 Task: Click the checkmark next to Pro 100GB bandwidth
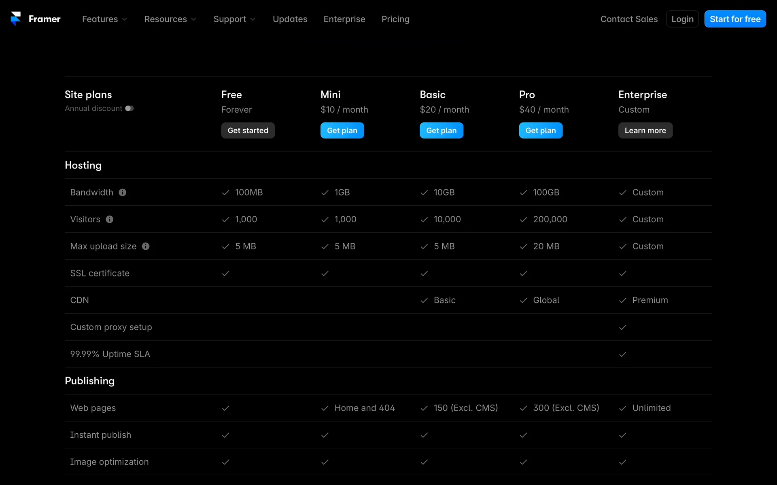click(523, 193)
